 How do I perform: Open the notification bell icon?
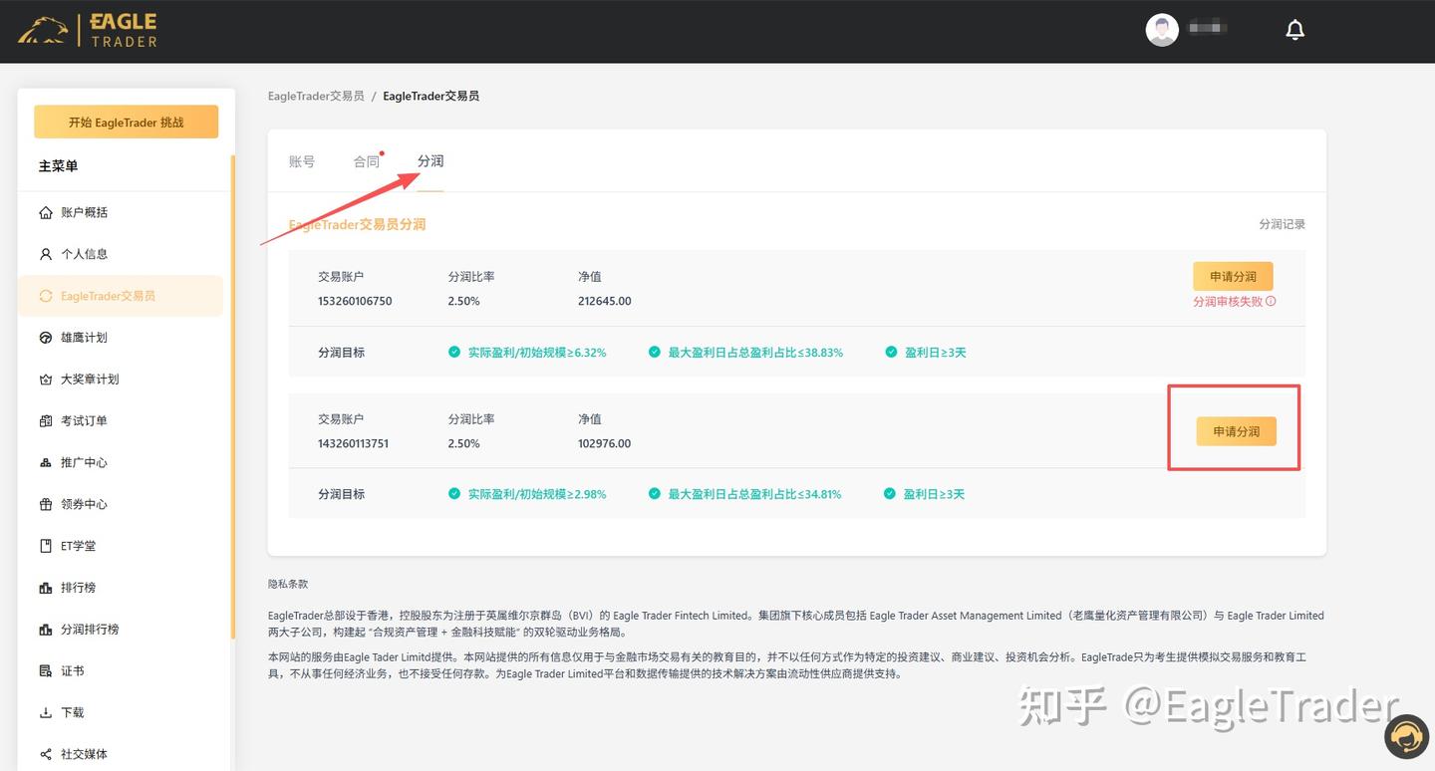tap(1294, 29)
